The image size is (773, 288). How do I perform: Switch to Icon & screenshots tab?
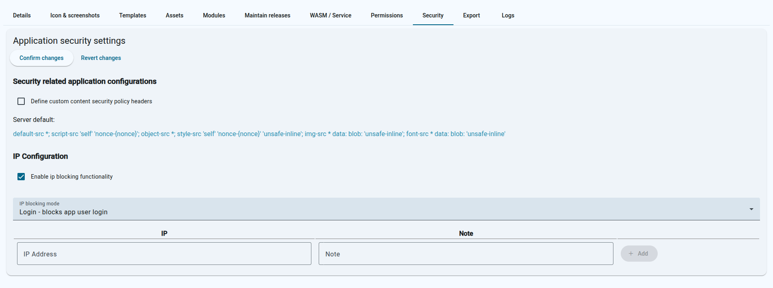pos(75,15)
